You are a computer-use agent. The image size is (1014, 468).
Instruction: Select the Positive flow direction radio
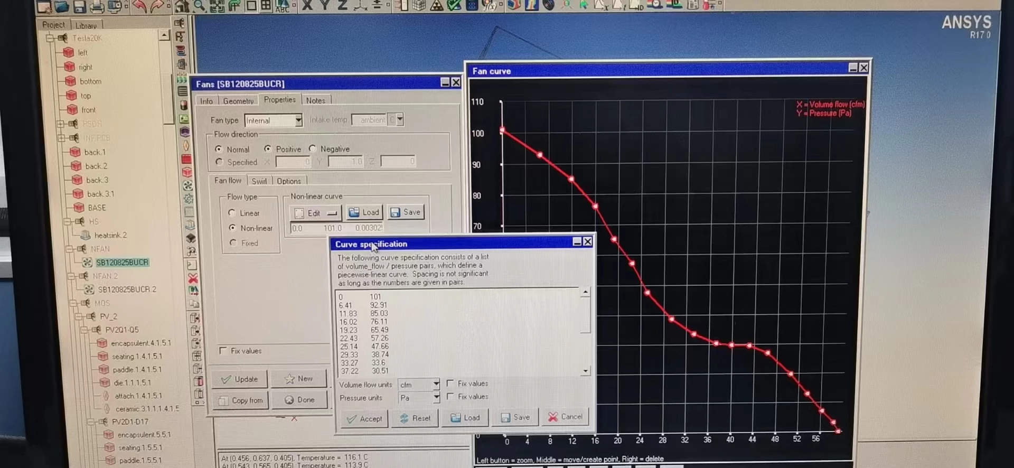tap(268, 149)
